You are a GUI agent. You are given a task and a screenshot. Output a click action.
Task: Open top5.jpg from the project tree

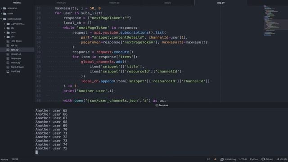tap(15, 72)
